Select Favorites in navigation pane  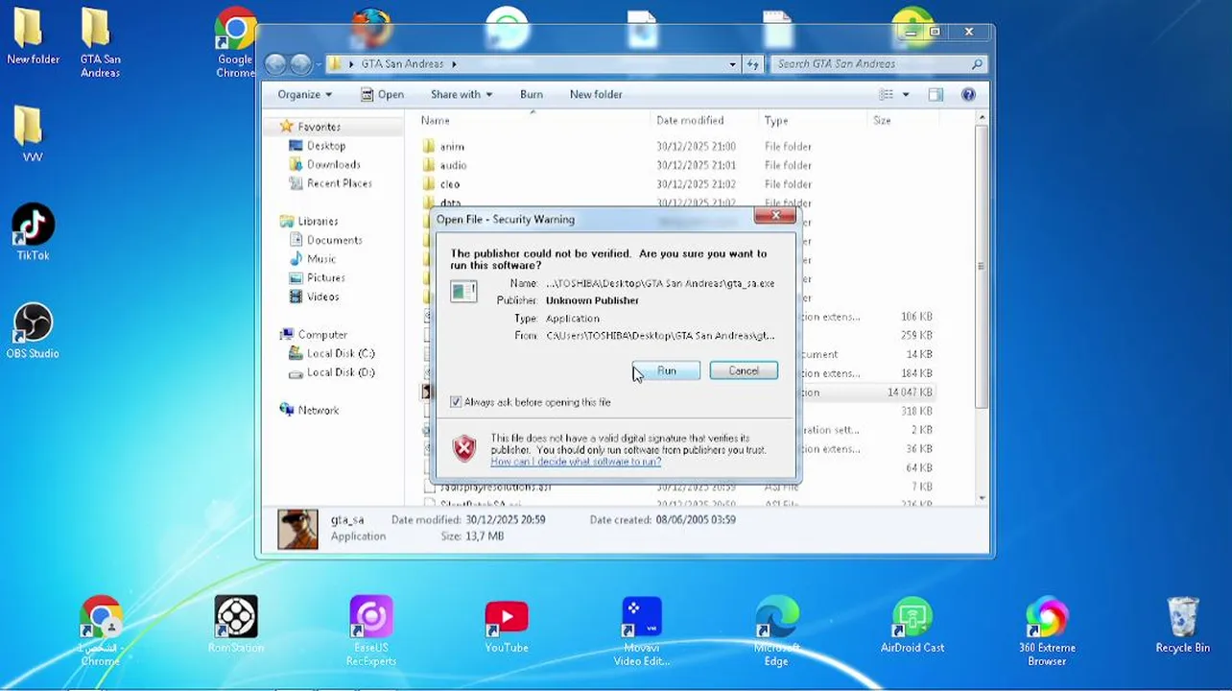point(319,127)
